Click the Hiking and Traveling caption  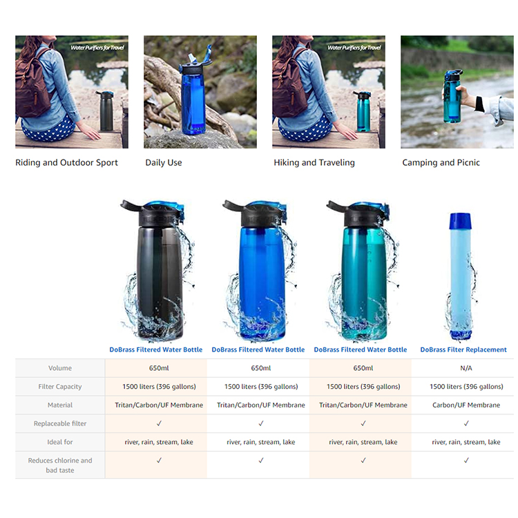tap(314, 162)
